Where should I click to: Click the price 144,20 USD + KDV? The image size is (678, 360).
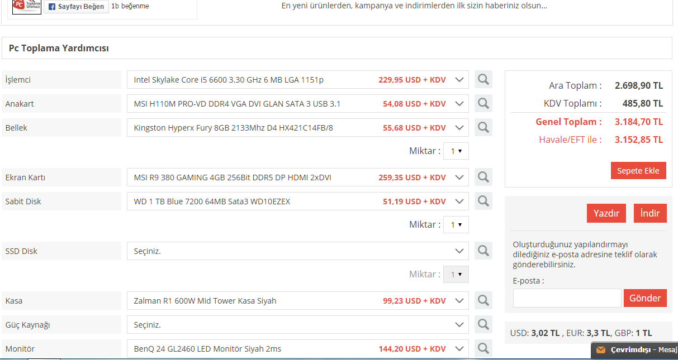point(412,349)
